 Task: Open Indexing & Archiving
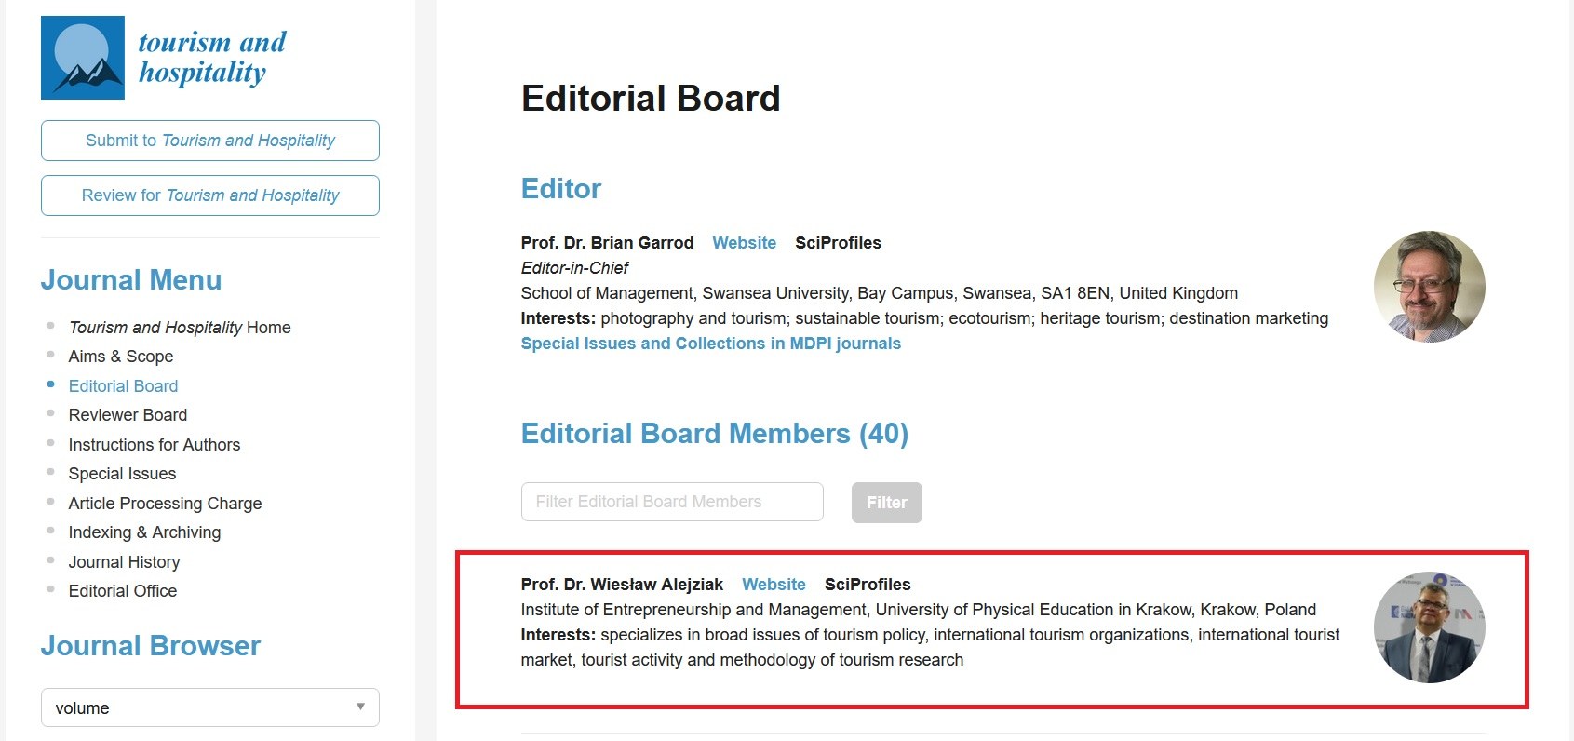(x=144, y=532)
